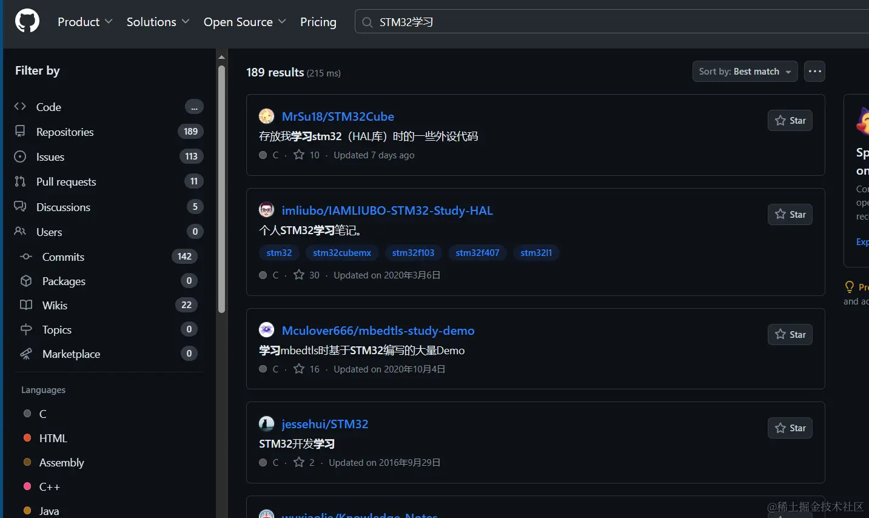Click star count 30 on IAMLIUBO repository
Viewport: 869px width, 518px height.
(307, 275)
